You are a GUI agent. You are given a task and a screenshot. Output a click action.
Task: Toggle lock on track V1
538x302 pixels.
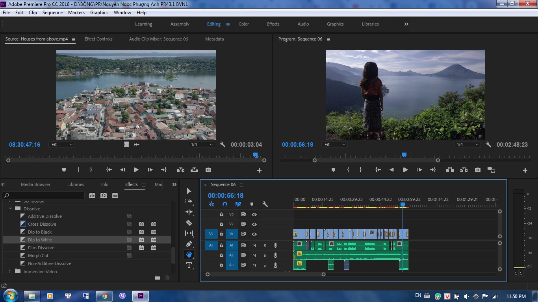(x=221, y=234)
